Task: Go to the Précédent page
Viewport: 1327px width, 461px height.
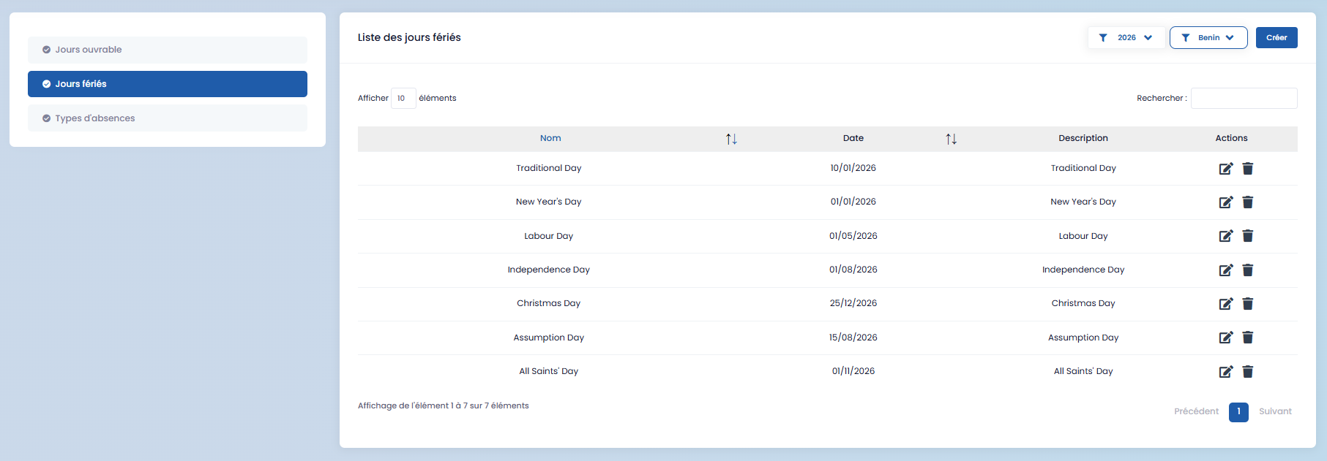Action: [x=1196, y=412]
